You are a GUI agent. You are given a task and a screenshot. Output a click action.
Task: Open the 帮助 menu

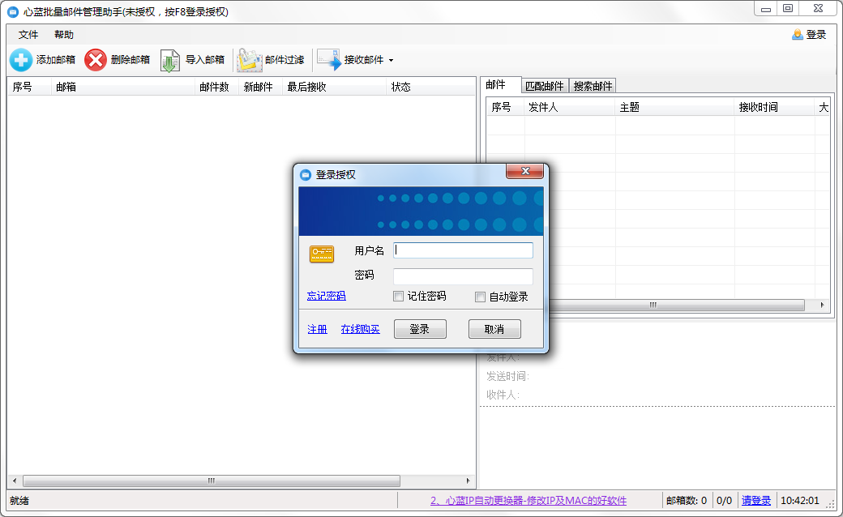coord(64,35)
